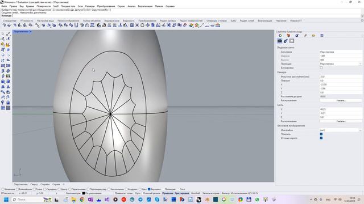Open Telegram from the taskbar
Viewport: 364px width, 204px height.
pos(140,199)
